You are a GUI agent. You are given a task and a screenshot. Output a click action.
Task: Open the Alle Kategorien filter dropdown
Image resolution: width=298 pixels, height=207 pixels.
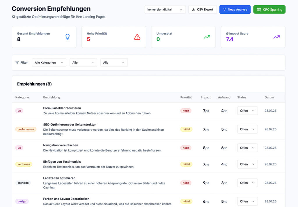49,62
